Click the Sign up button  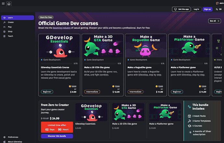coord(207,9)
